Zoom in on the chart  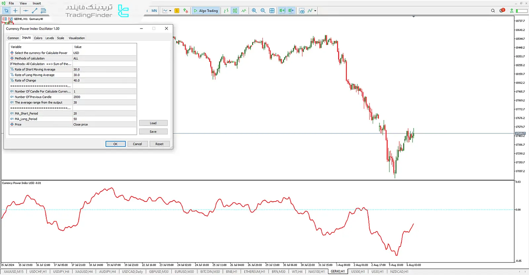[x=254, y=11]
